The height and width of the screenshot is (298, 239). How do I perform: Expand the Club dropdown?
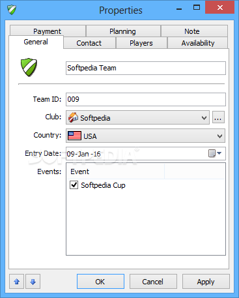coord(204,118)
